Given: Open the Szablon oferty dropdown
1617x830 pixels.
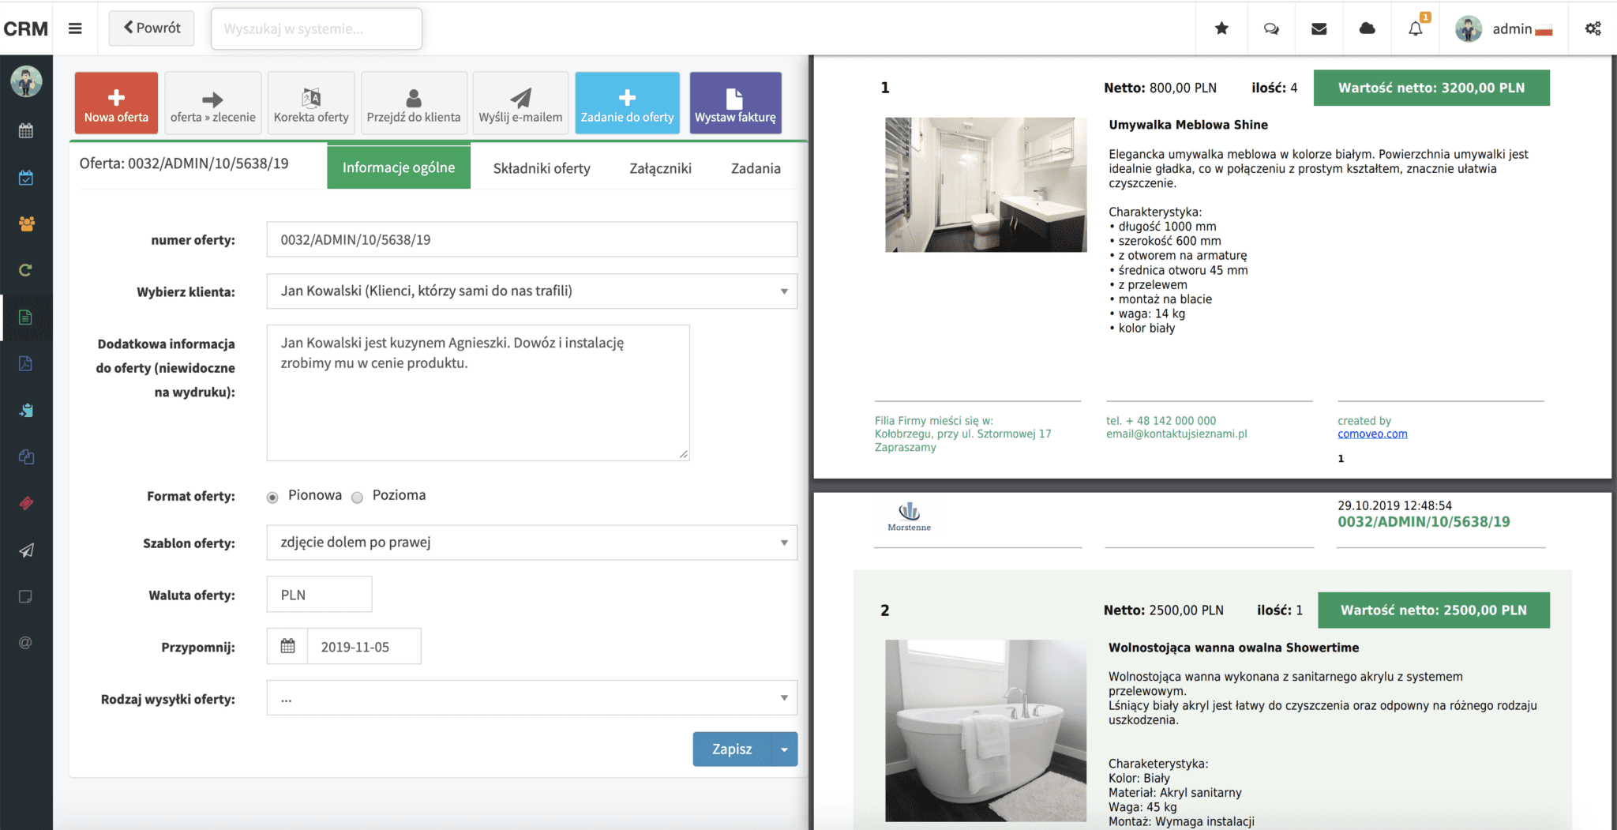Looking at the screenshot, I should 532,543.
